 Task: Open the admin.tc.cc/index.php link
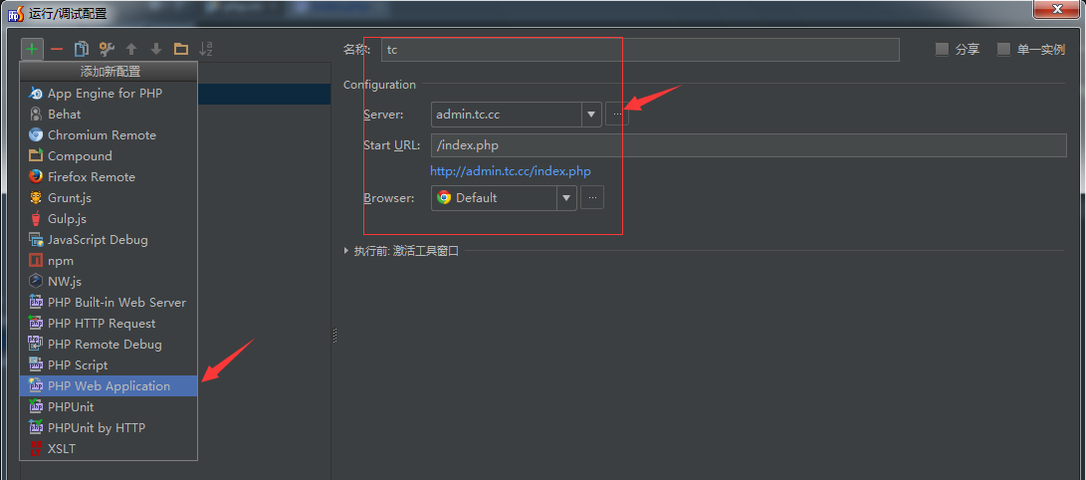click(x=510, y=171)
